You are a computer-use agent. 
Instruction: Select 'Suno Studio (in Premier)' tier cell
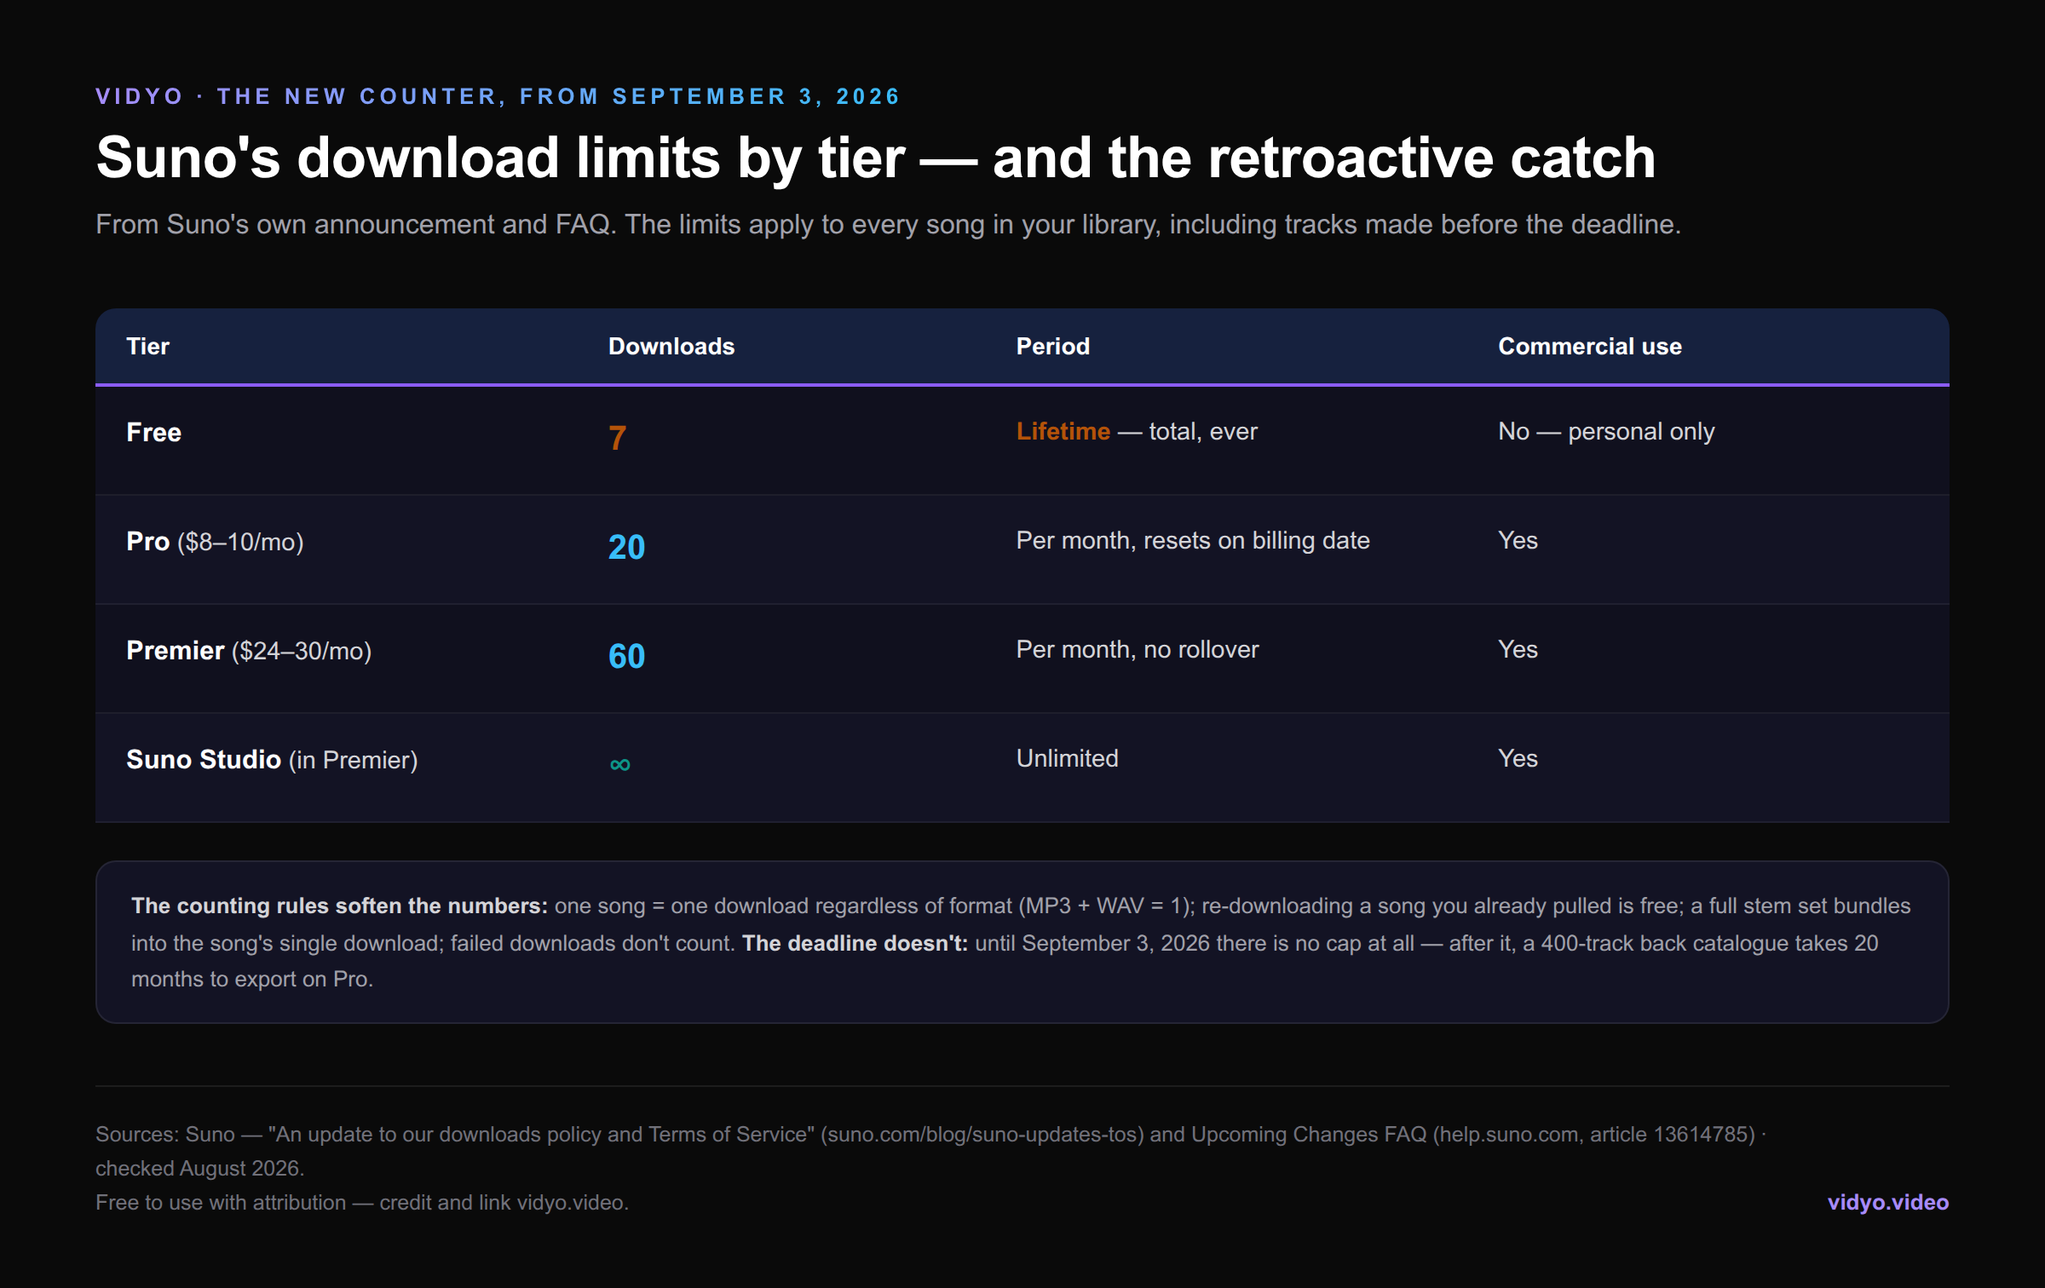(272, 759)
